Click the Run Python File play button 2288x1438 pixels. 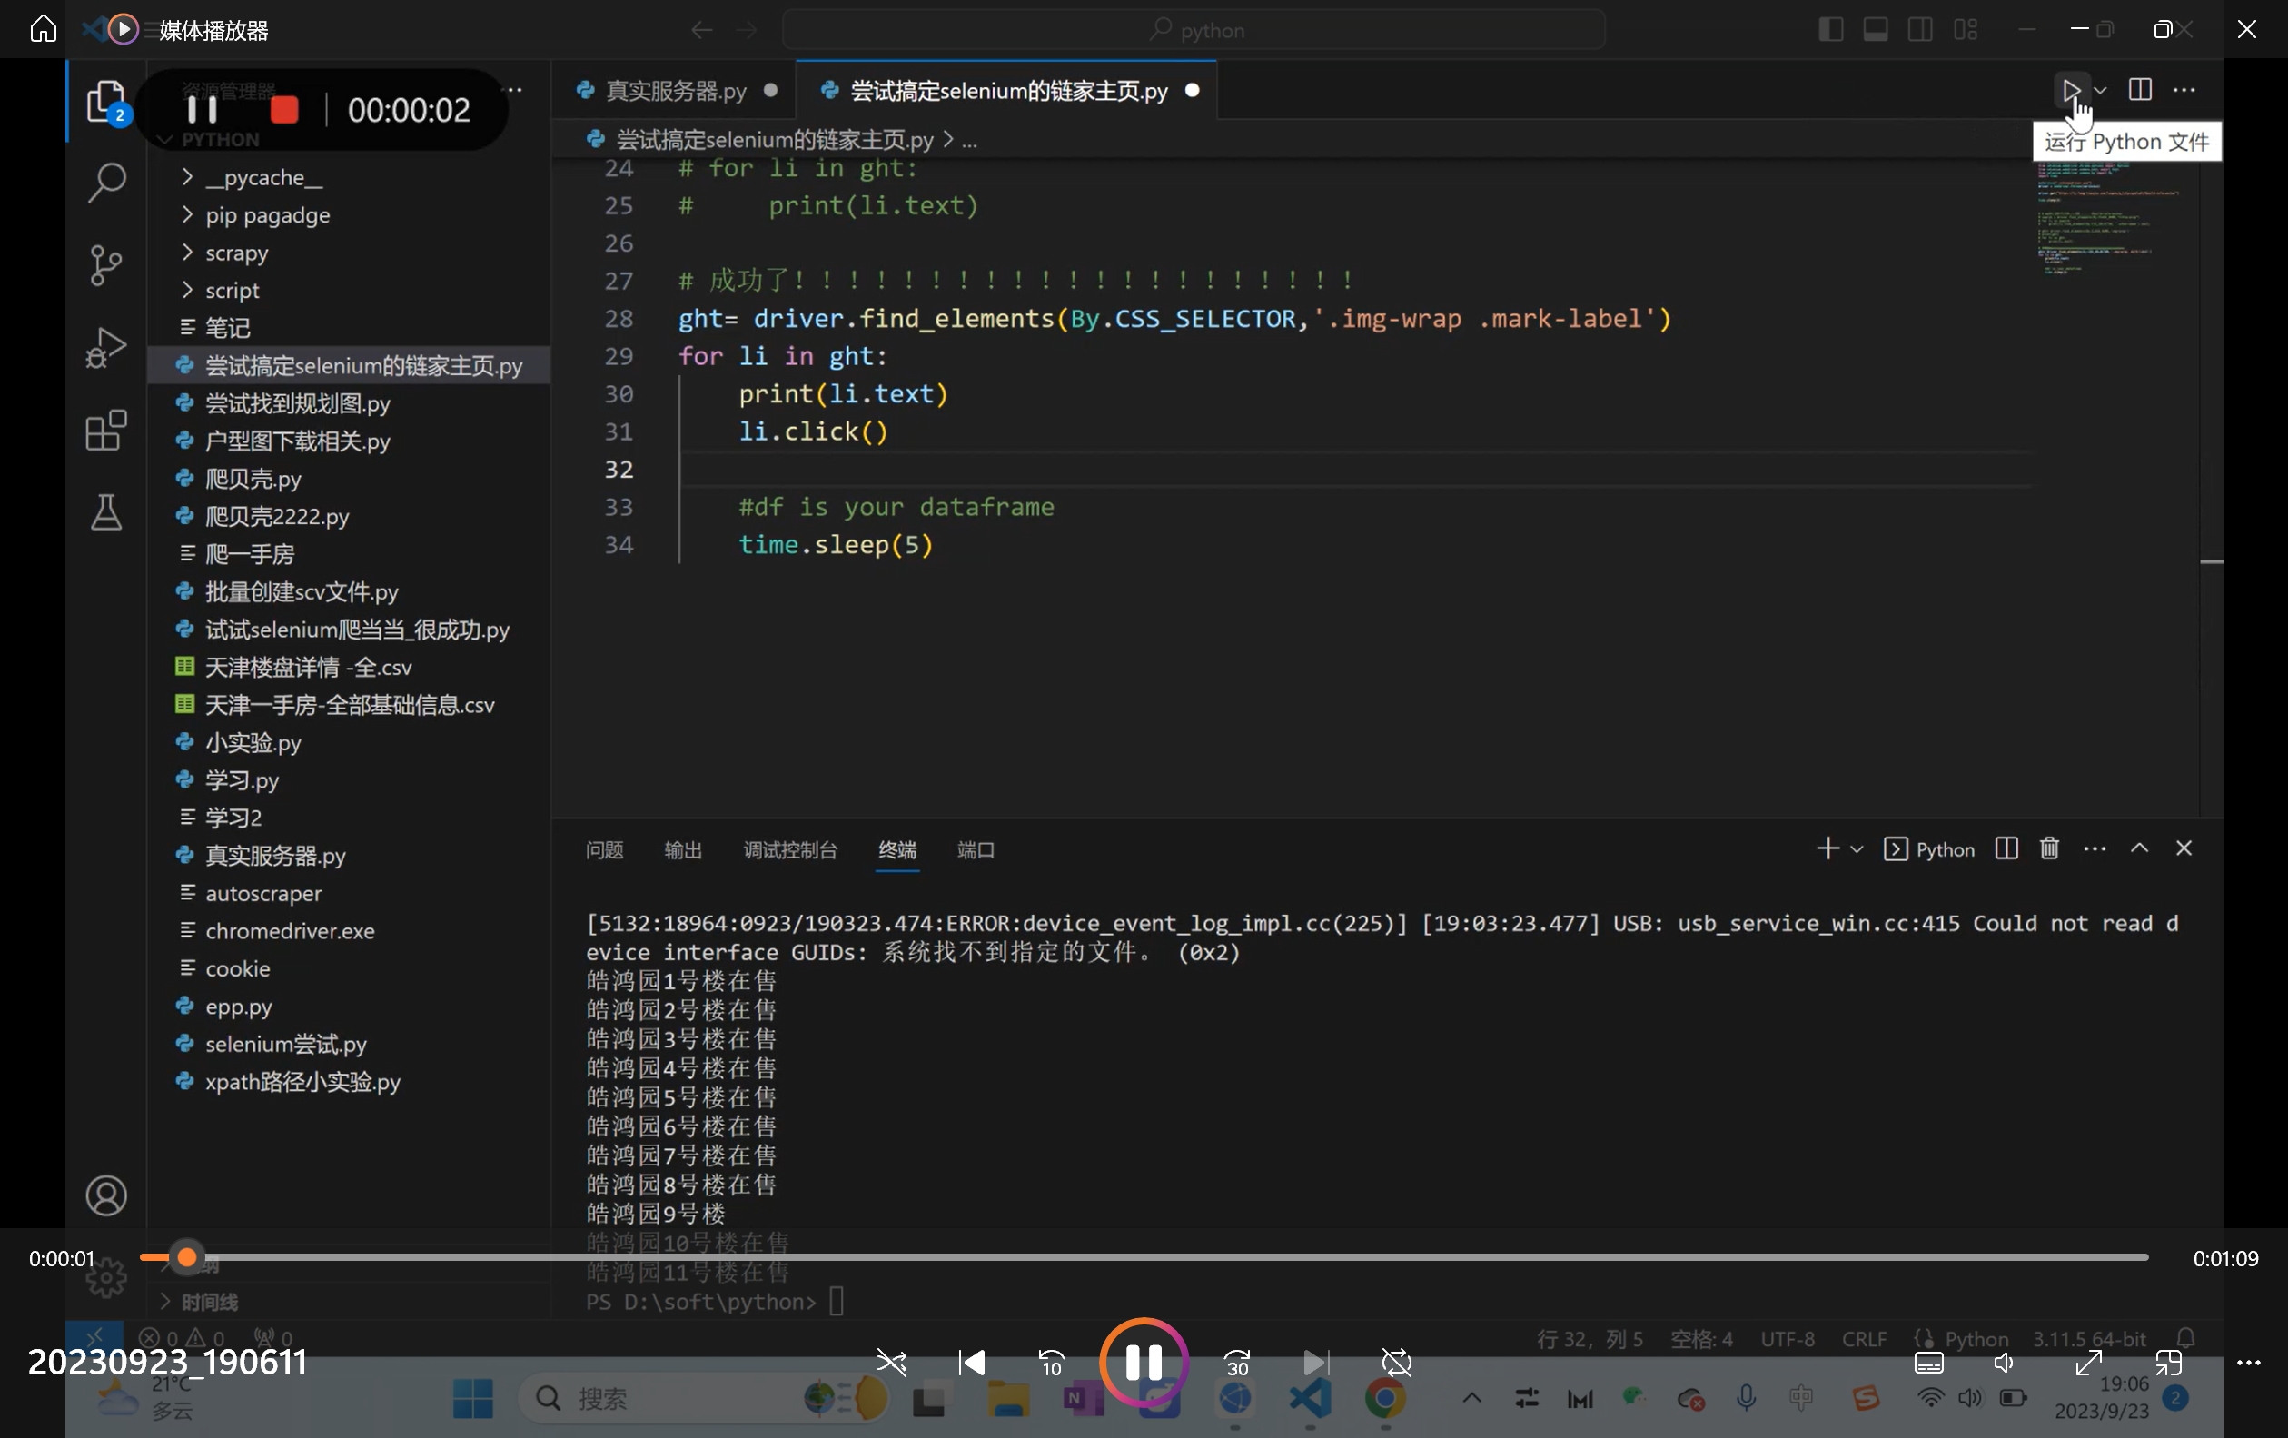click(x=2070, y=90)
